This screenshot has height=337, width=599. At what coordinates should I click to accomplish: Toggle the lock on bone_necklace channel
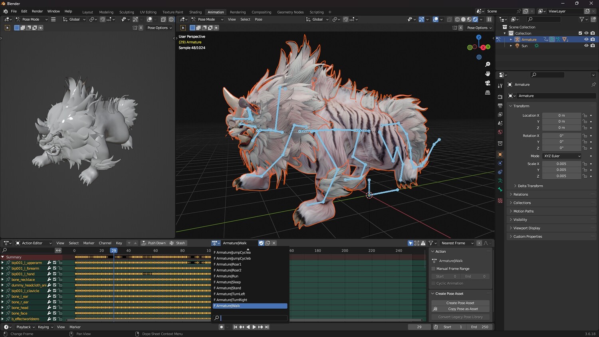[60, 280]
